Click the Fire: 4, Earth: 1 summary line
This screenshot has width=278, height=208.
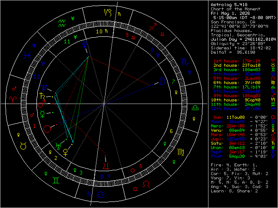[234, 165]
